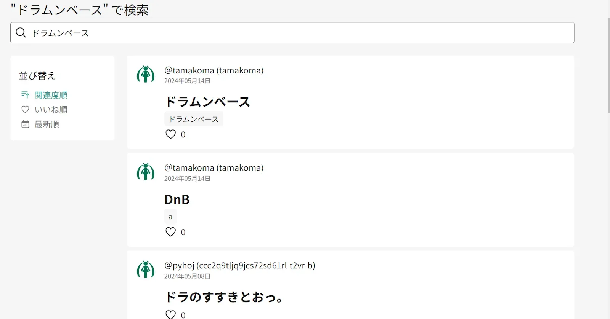
Task: Click the magnifying glass search icon
Action: pyautogui.click(x=21, y=33)
